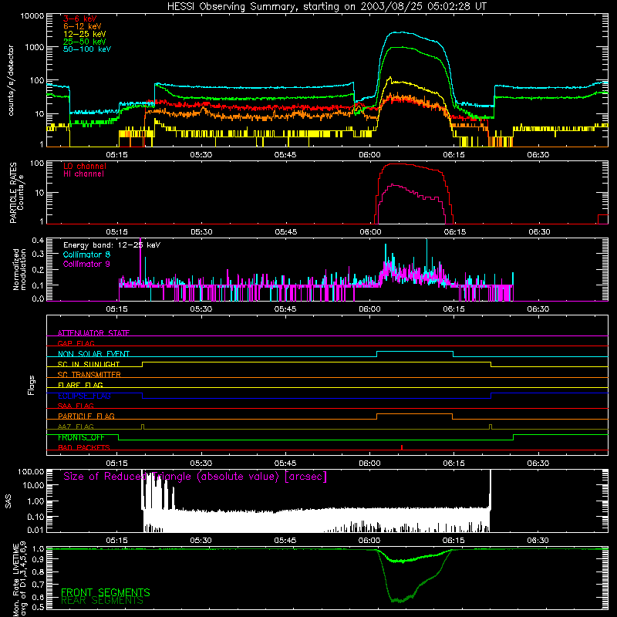Viewport: 617px width, 617px height.
Task: Click the blue 'ECLIPSE FLAG' label
Action: click(84, 396)
